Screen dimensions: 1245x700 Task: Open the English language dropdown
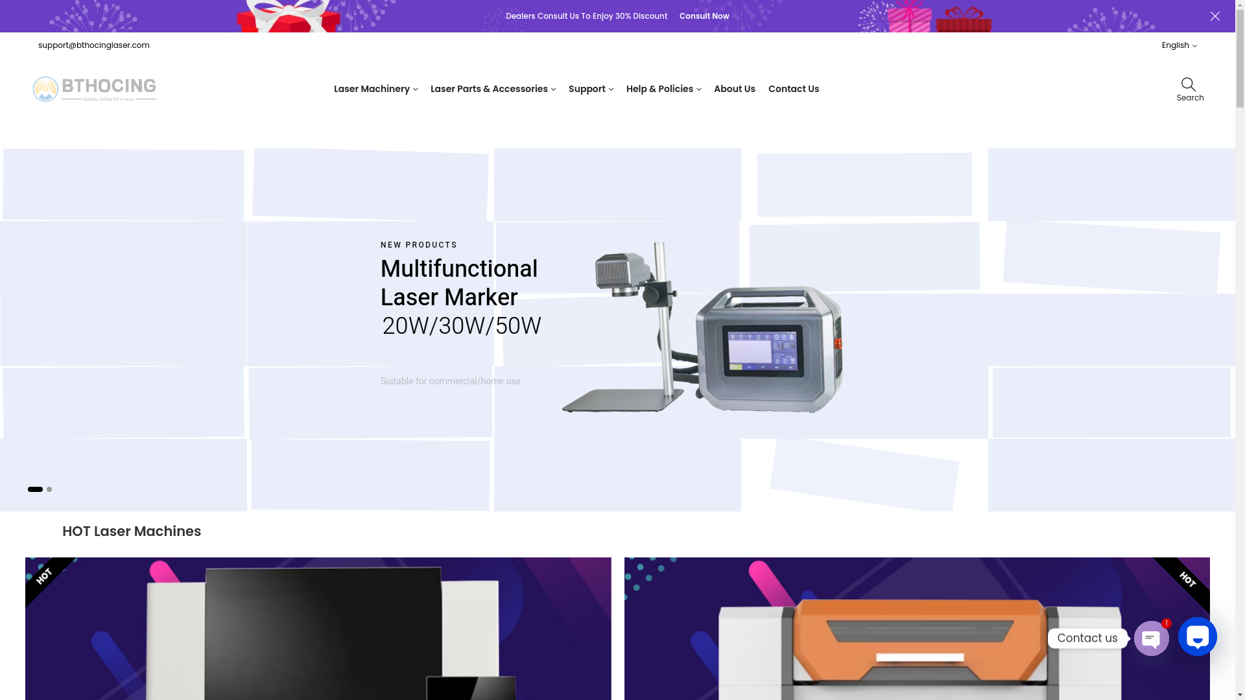[x=1179, y=45]
